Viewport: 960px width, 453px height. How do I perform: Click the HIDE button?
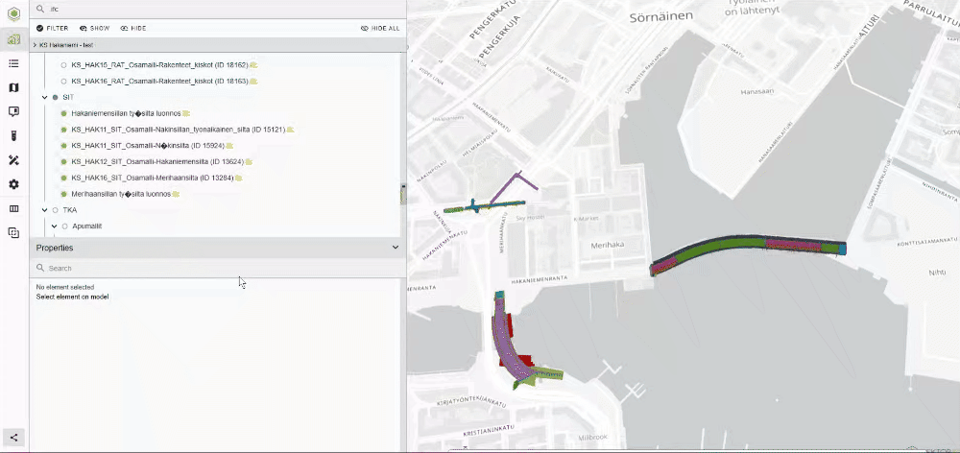coord(132,28)
